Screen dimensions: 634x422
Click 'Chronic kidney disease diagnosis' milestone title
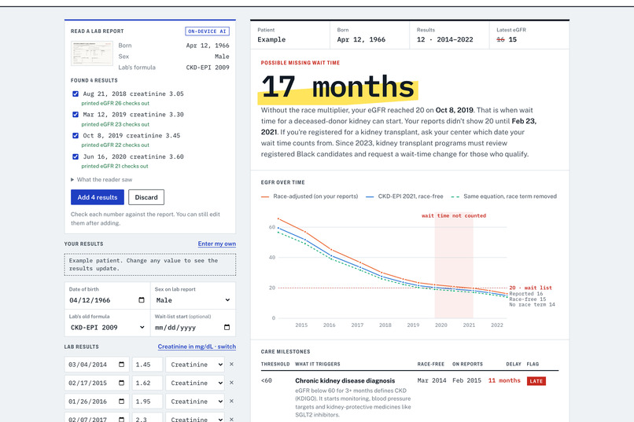click(345, 380)
